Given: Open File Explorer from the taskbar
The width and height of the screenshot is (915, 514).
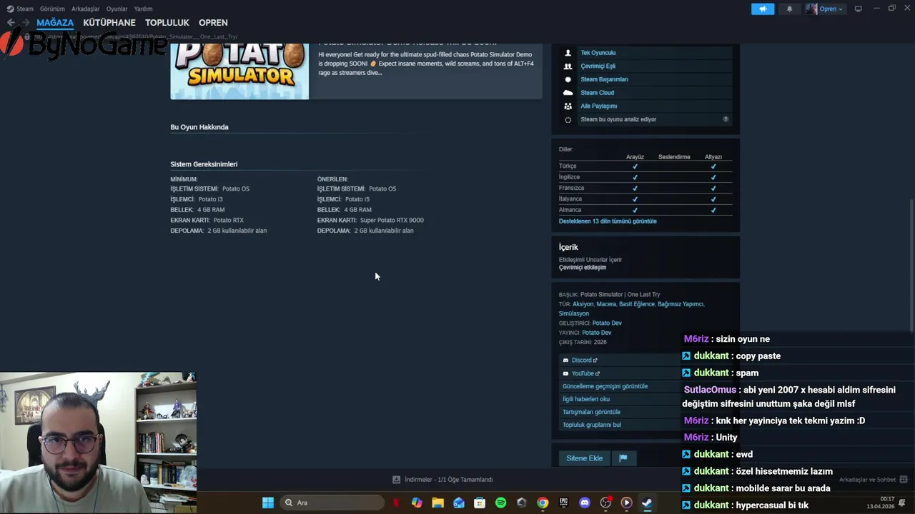Looking at the screenshot, I should point(437,503).
